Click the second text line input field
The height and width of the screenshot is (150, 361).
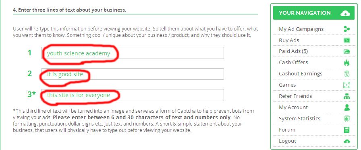pyautogui.click(x=133, y=74)
